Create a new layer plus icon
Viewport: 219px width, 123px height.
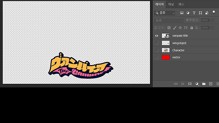[211, 84]
